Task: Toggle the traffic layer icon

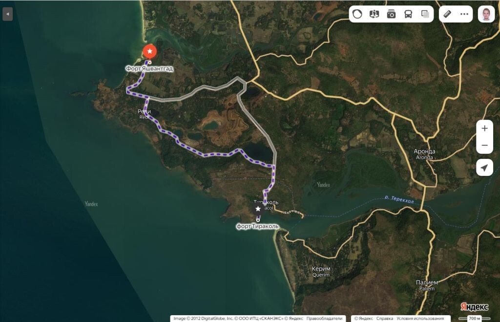Action: pyautogui.click(x=357, y=14)
